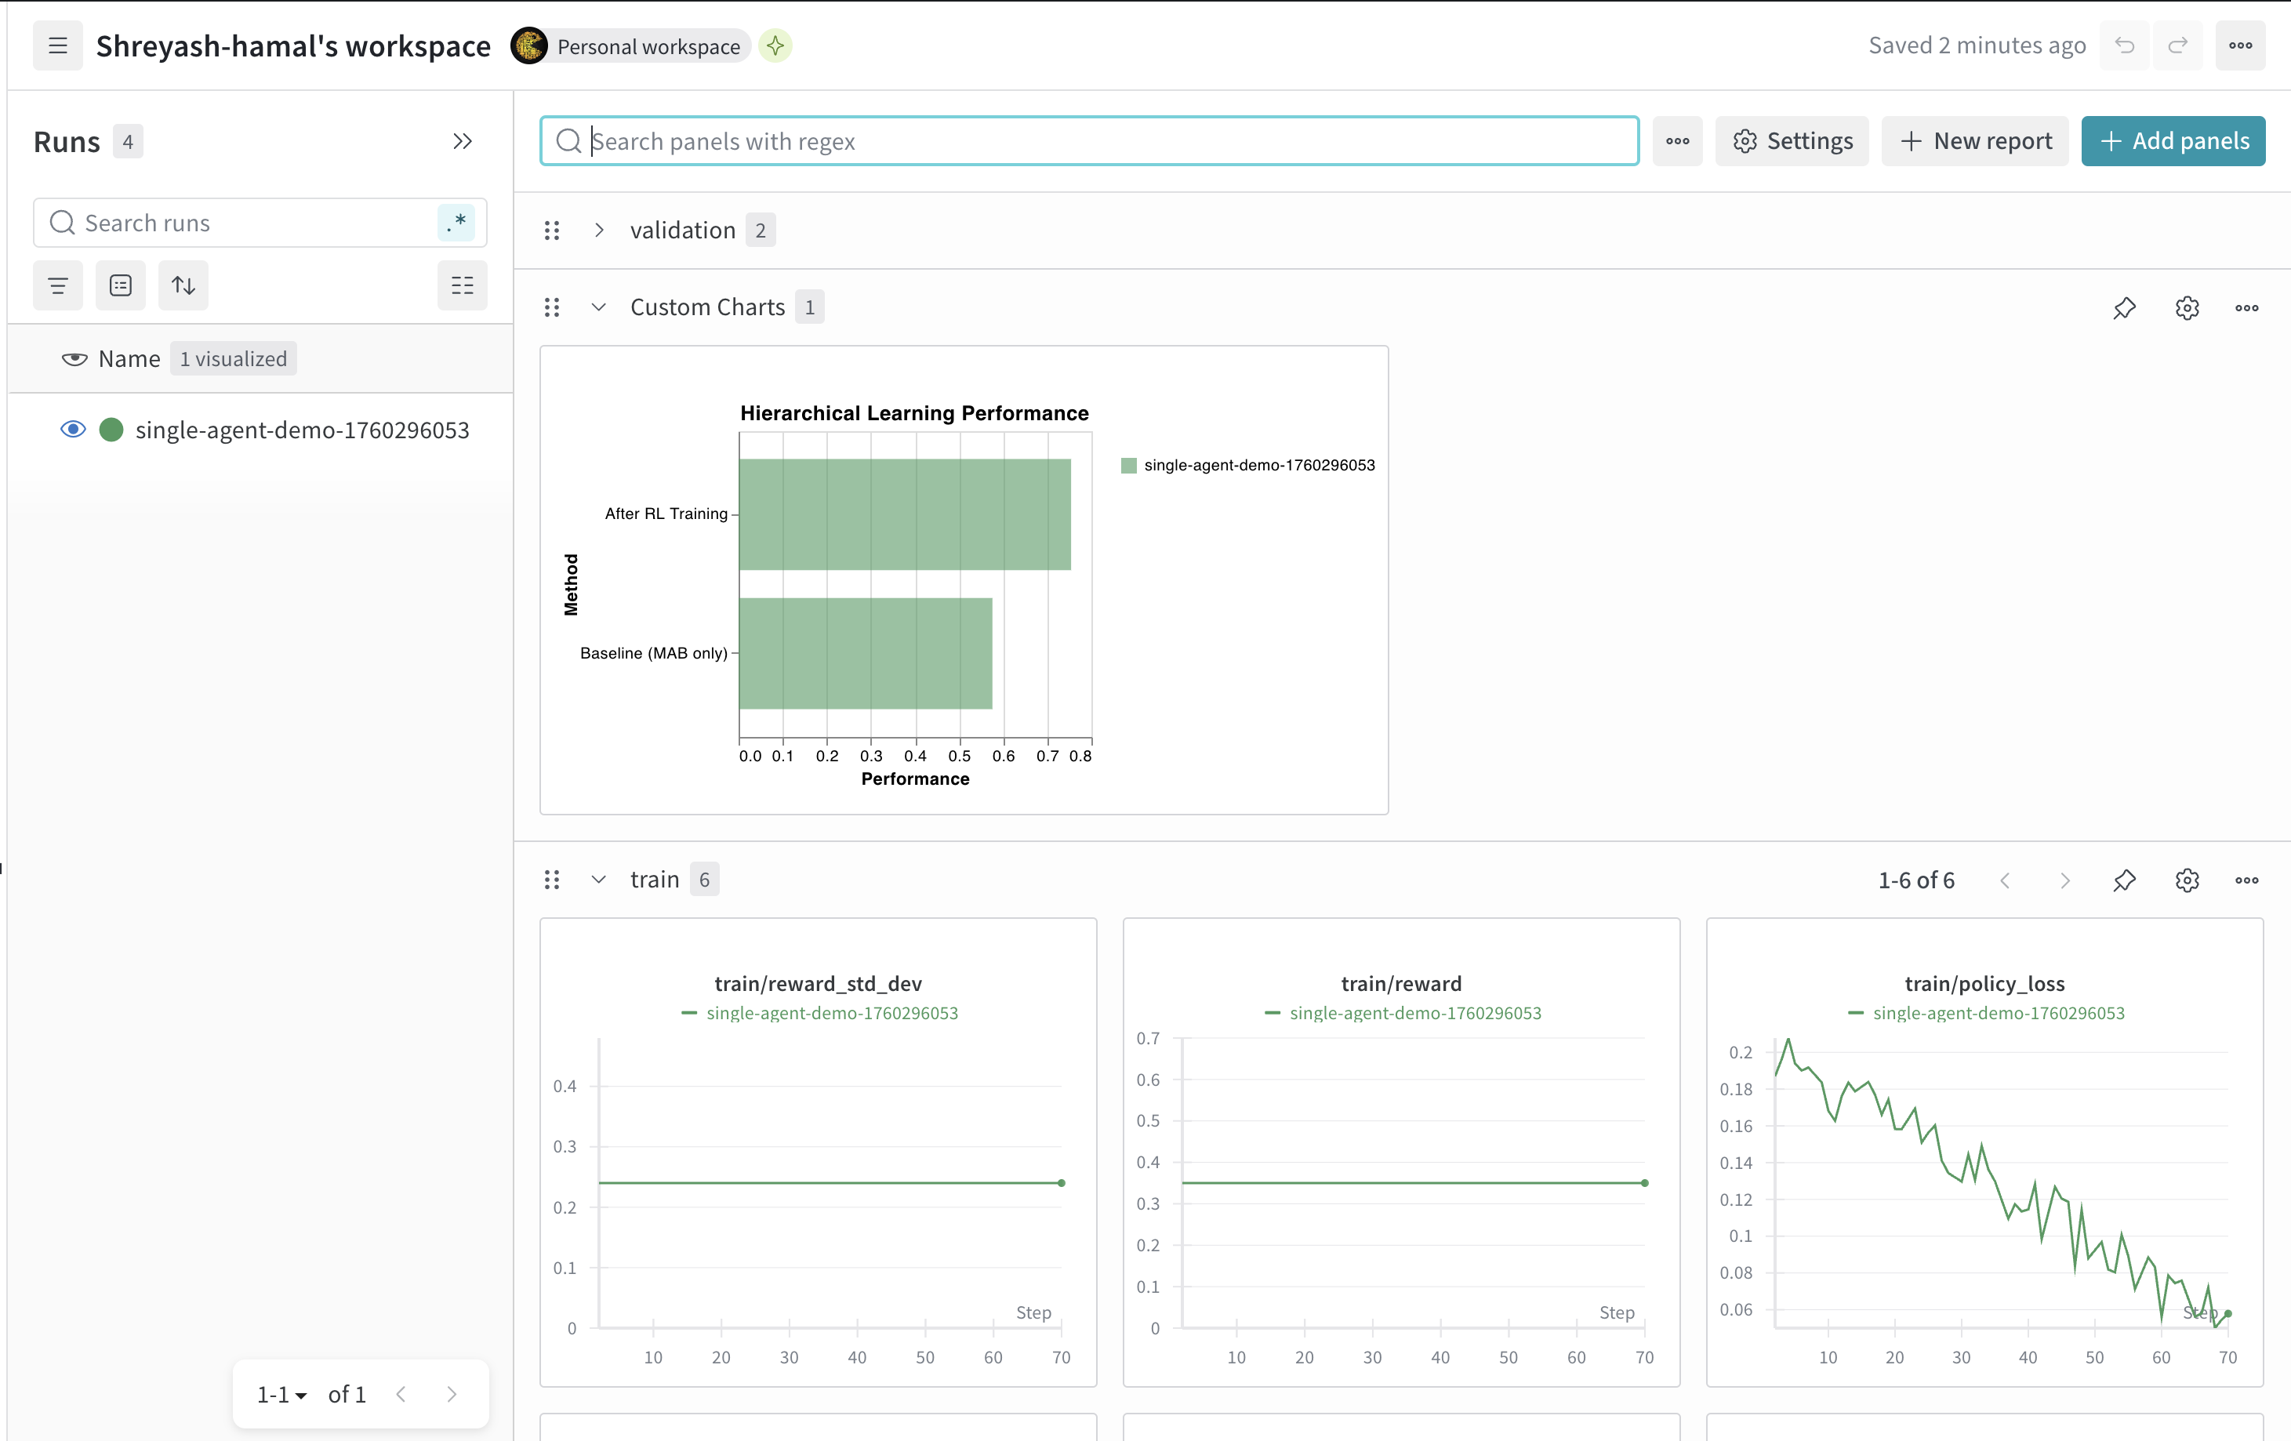Expand the validation section
This screenshot has height=1441, width=2291.
598,230
